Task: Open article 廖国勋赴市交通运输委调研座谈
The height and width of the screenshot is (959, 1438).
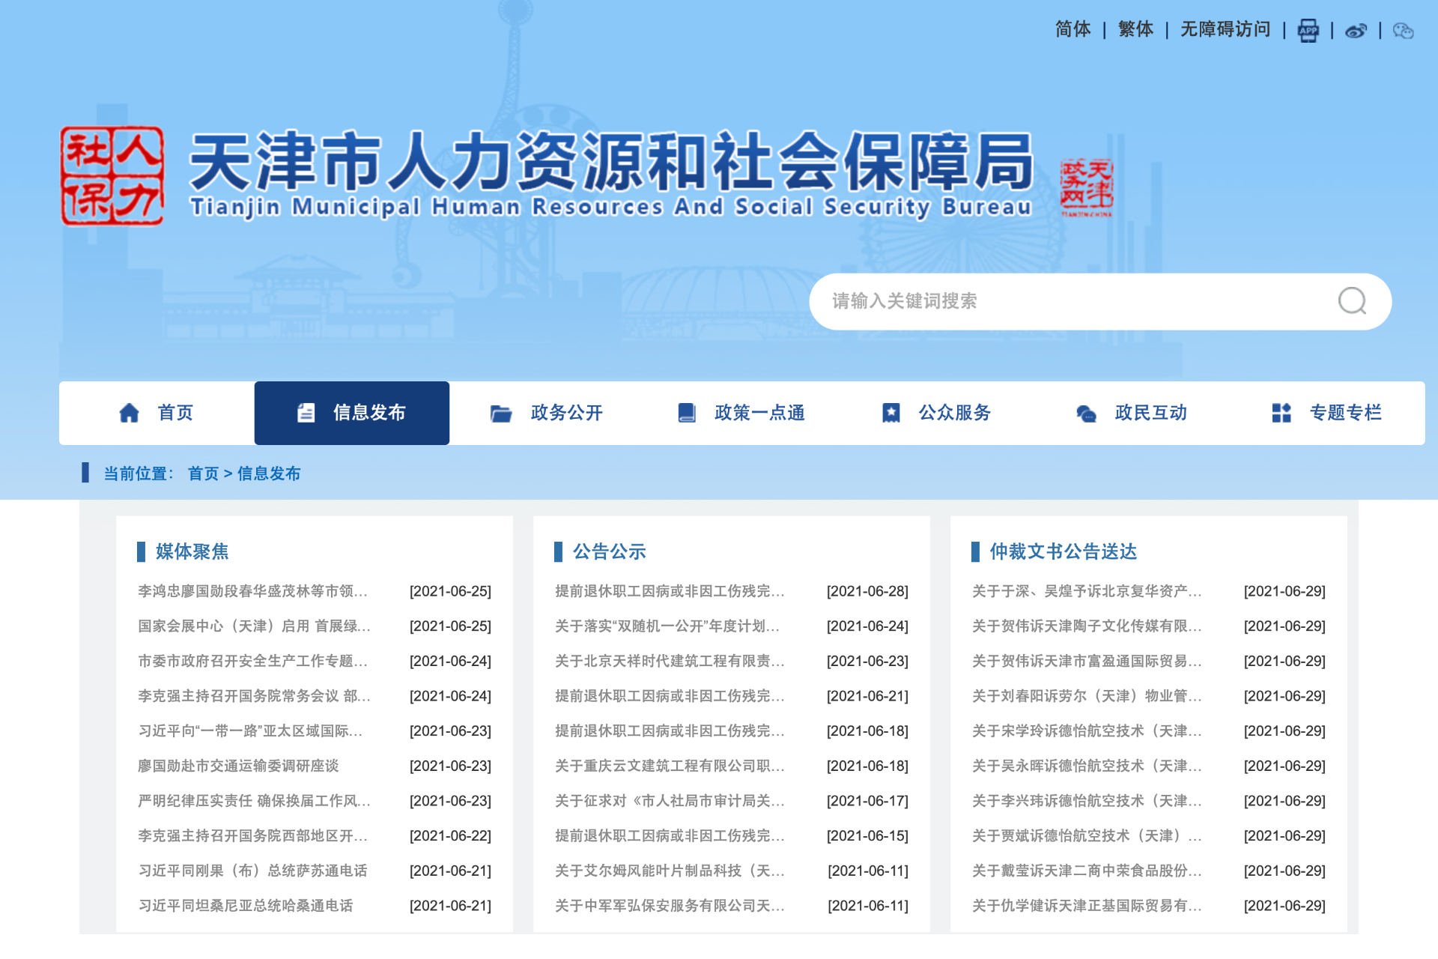Action: [x=238, y=766]
